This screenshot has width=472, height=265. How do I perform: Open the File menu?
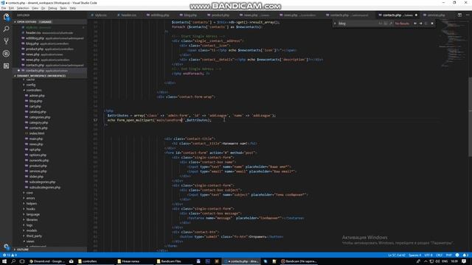4,8
